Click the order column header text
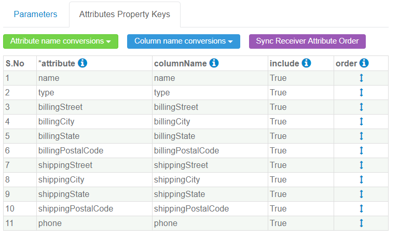 [x=346, y=63]
